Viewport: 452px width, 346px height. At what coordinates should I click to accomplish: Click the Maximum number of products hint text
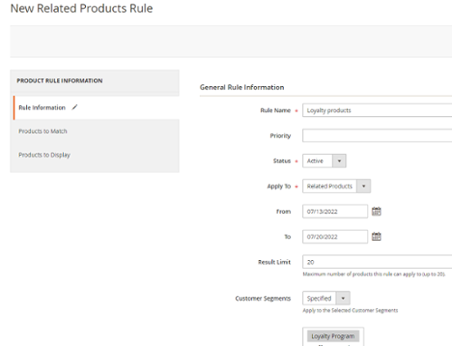point(374,274)
